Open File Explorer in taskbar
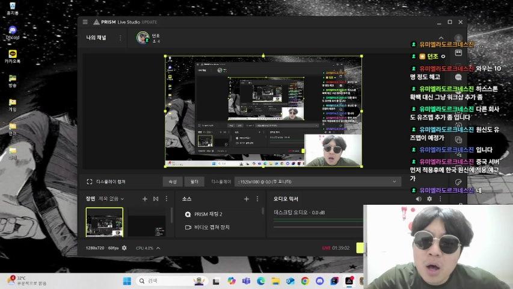 click(x=275, y=281)
